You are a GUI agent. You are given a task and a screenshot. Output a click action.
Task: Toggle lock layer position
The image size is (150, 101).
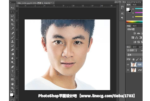(x=140, y=59)
